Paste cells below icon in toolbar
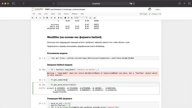 point(47,18)
